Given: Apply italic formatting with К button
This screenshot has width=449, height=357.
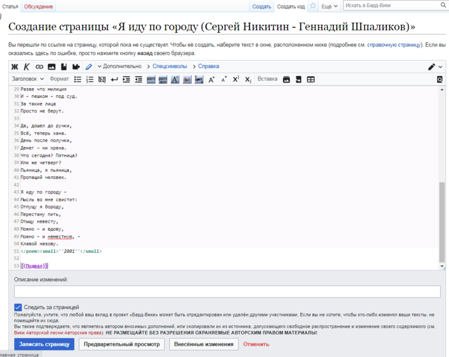Looking at the screenshot, I should pyautogui.click(x=27, y=67).
